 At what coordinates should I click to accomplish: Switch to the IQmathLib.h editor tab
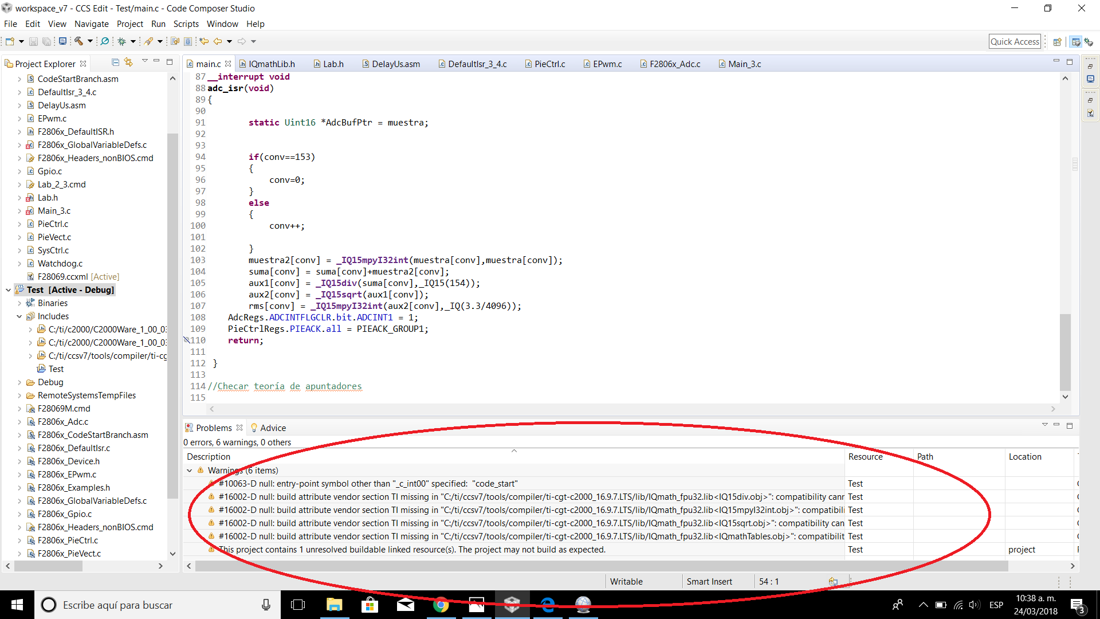pyautogui.click(x=272, y=64)
